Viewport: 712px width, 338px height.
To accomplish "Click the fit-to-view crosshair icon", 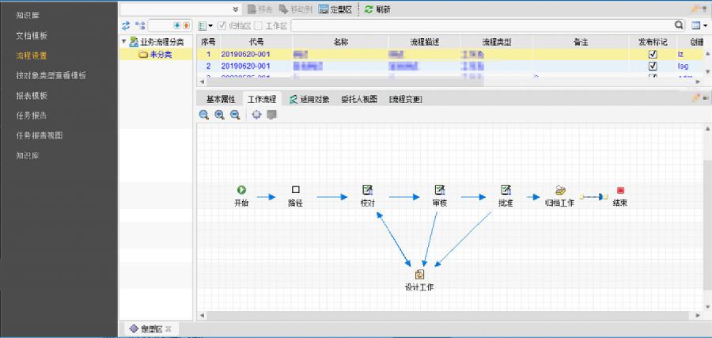I will [256, 115].
